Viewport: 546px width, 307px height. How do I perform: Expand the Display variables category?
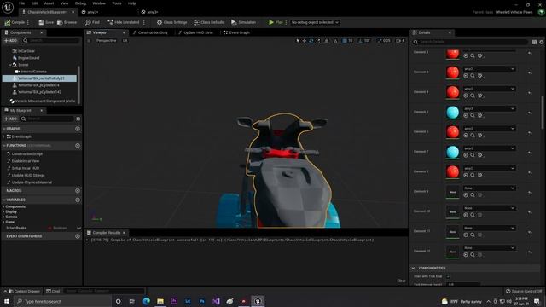point(3,211)
